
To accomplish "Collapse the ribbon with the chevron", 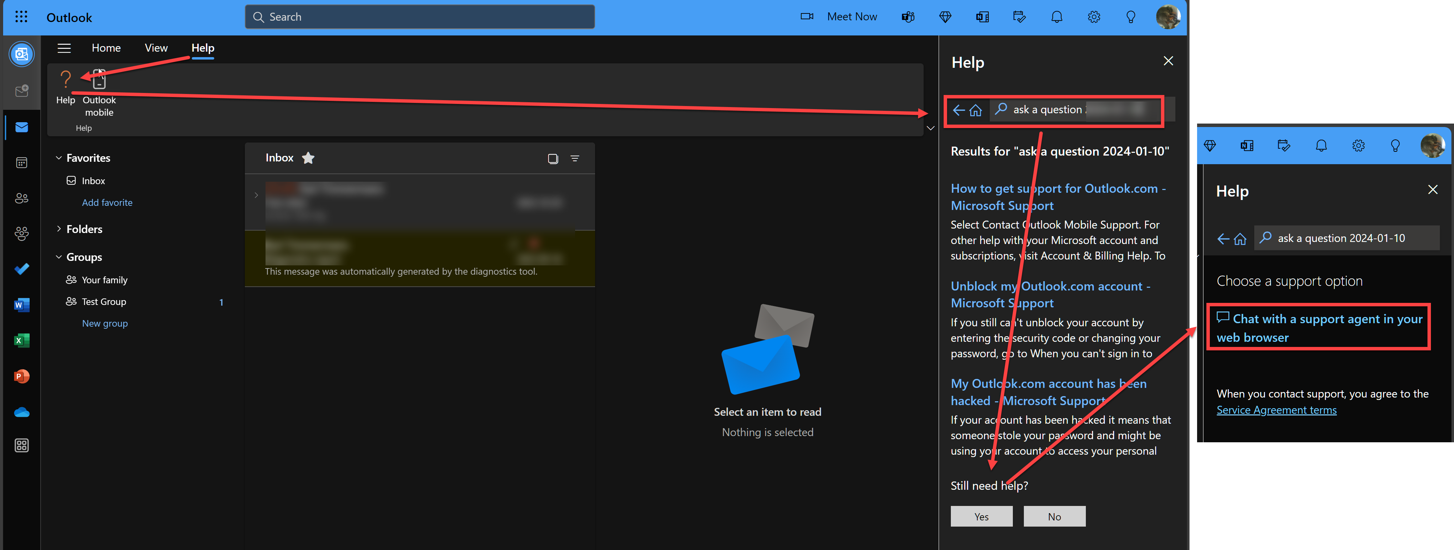I will point(931,128).
